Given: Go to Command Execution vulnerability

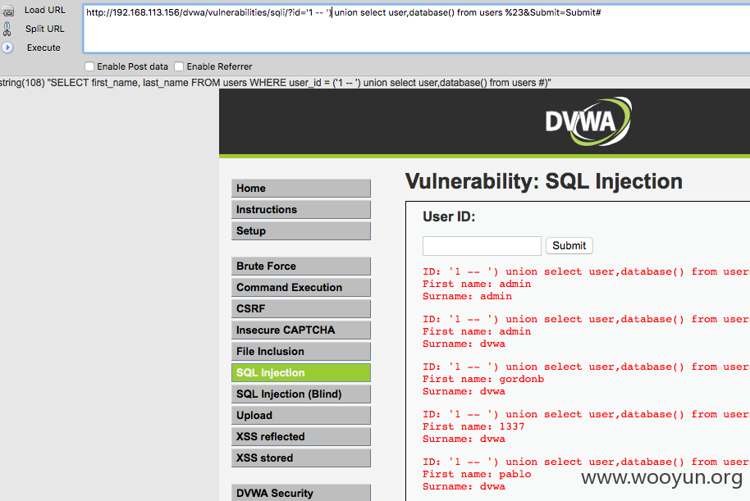Looking at the screenshot, I should (x=301, y=287).
